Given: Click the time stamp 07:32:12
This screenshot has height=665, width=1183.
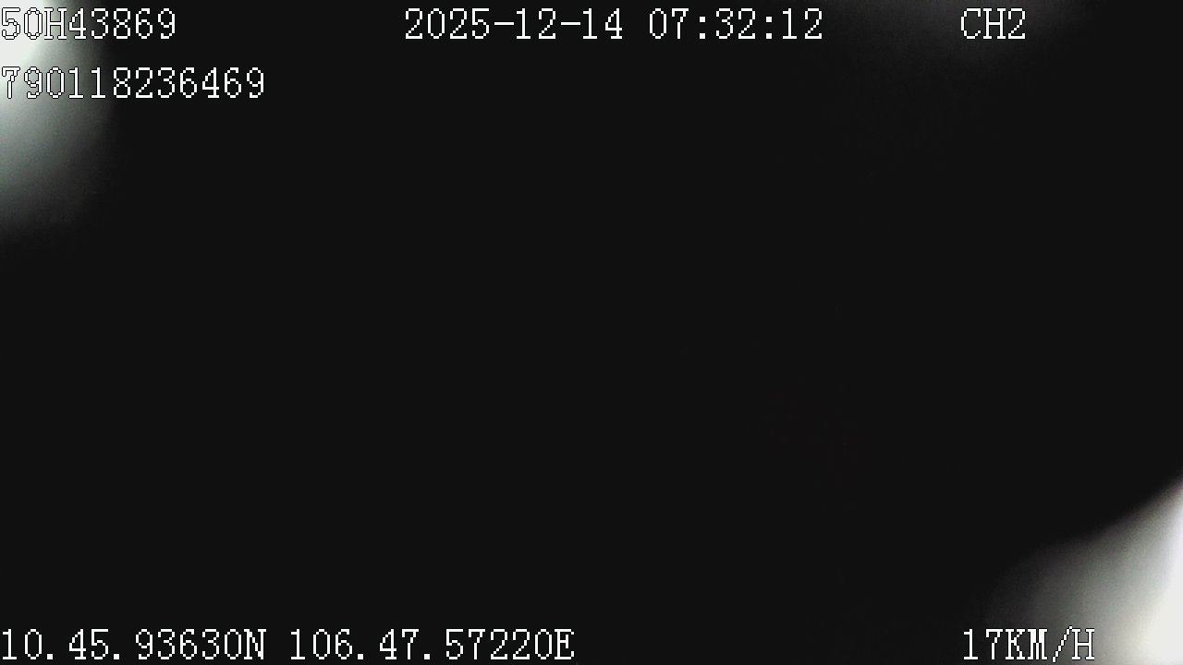Looking at the screenshot, I should [736, 24].
